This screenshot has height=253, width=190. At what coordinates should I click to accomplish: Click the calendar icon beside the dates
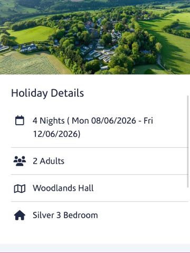pos(20,120)
